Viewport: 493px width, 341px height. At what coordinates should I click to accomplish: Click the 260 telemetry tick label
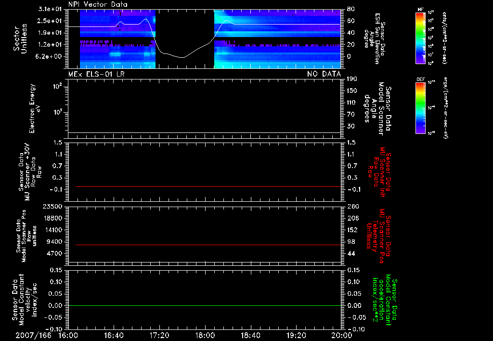tap(352, 206)
